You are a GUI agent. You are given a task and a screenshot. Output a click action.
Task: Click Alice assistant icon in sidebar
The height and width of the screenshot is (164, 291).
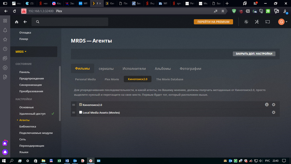5,152
